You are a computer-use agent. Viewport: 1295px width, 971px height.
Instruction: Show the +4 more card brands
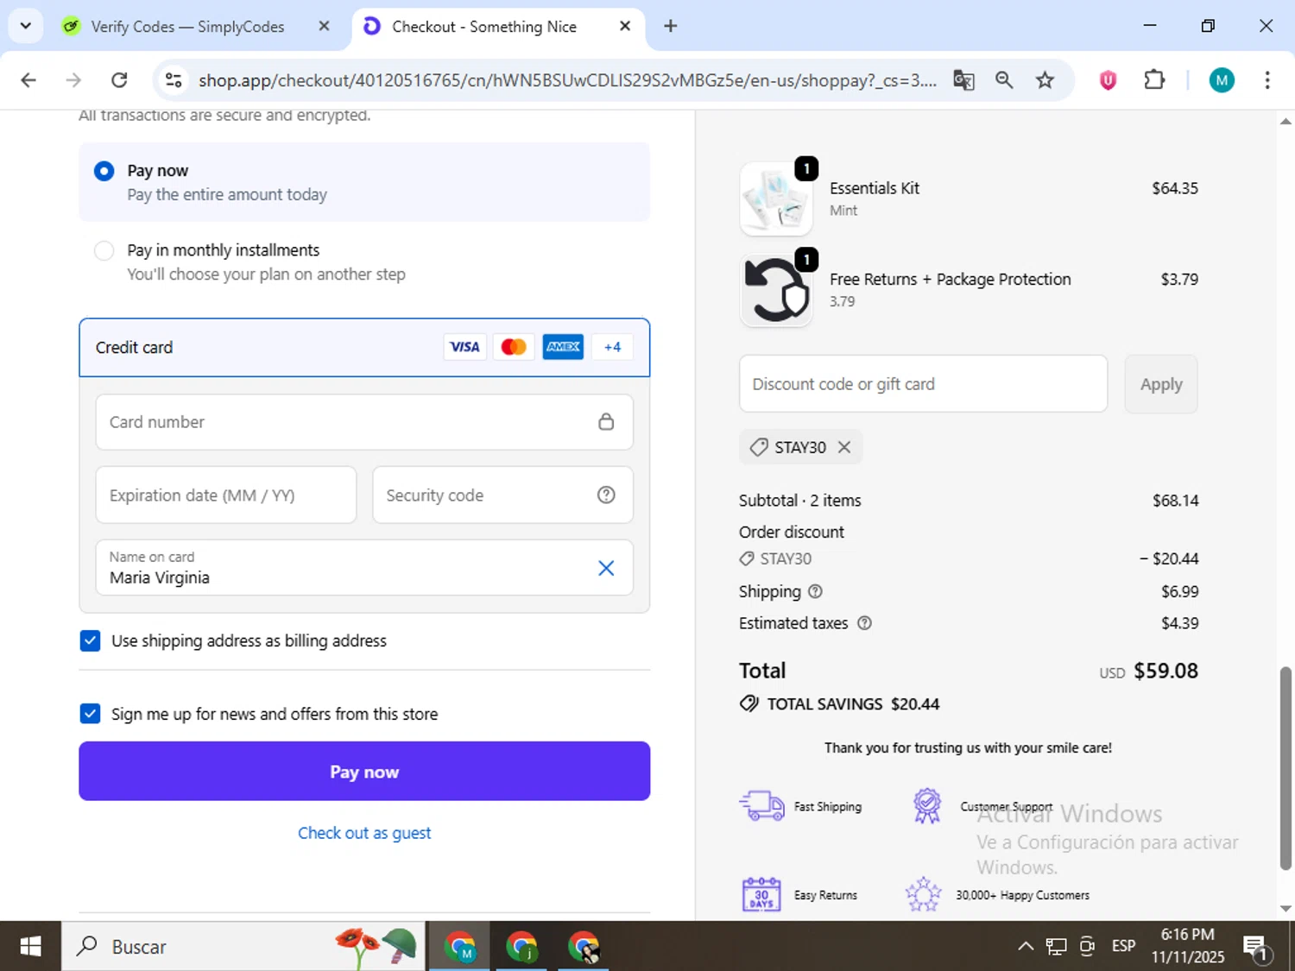612,347
